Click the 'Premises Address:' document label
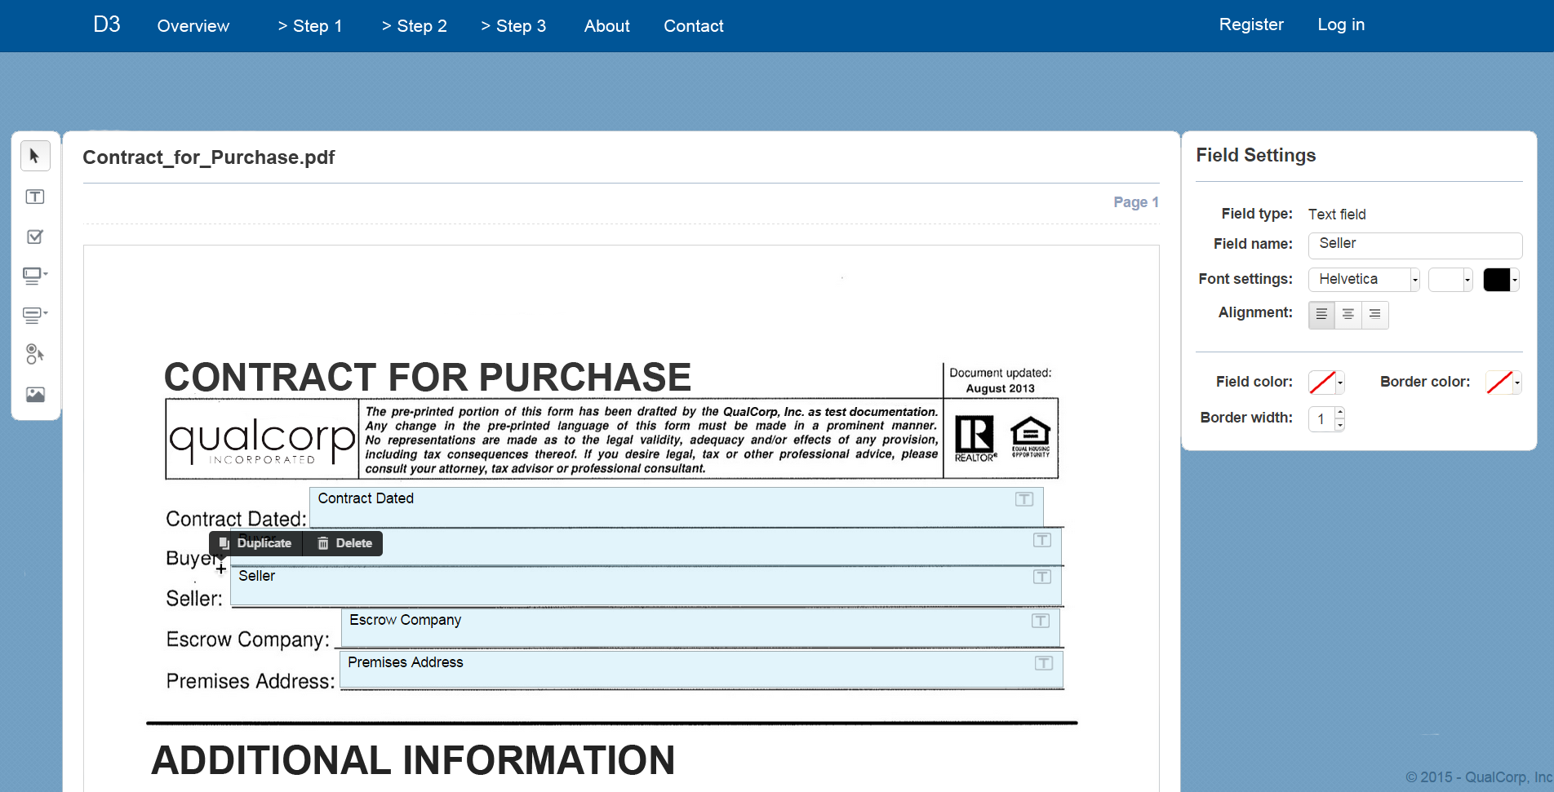The width and height of the screenshot is (1554, 792). (251, 681)
